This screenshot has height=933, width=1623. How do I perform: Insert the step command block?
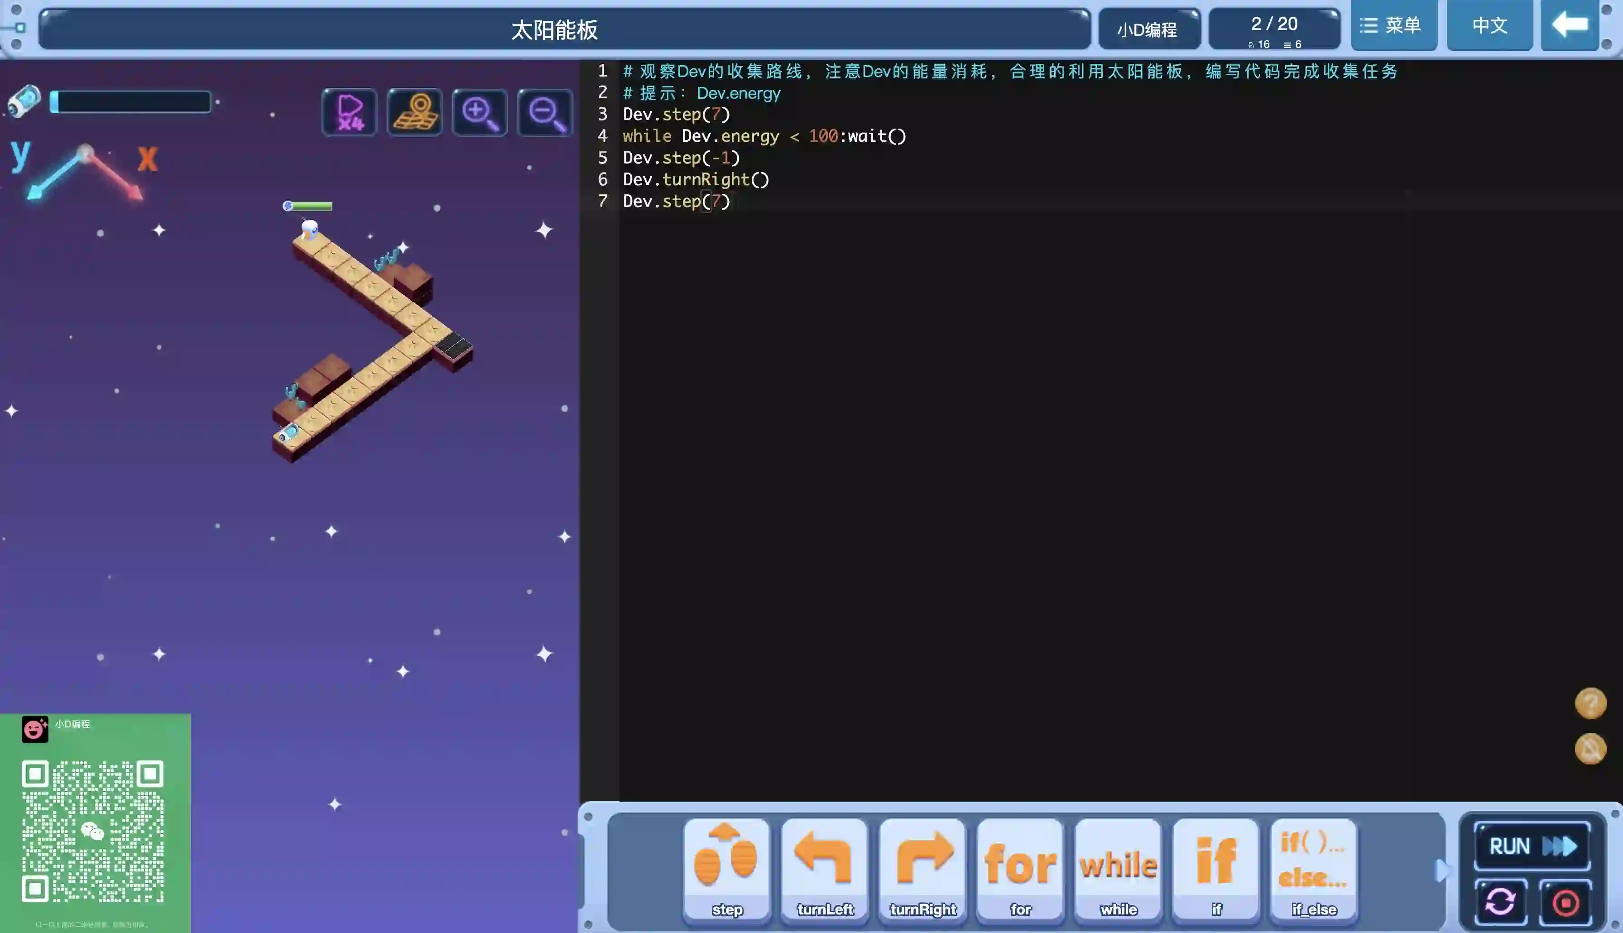[x=726, y=869]
